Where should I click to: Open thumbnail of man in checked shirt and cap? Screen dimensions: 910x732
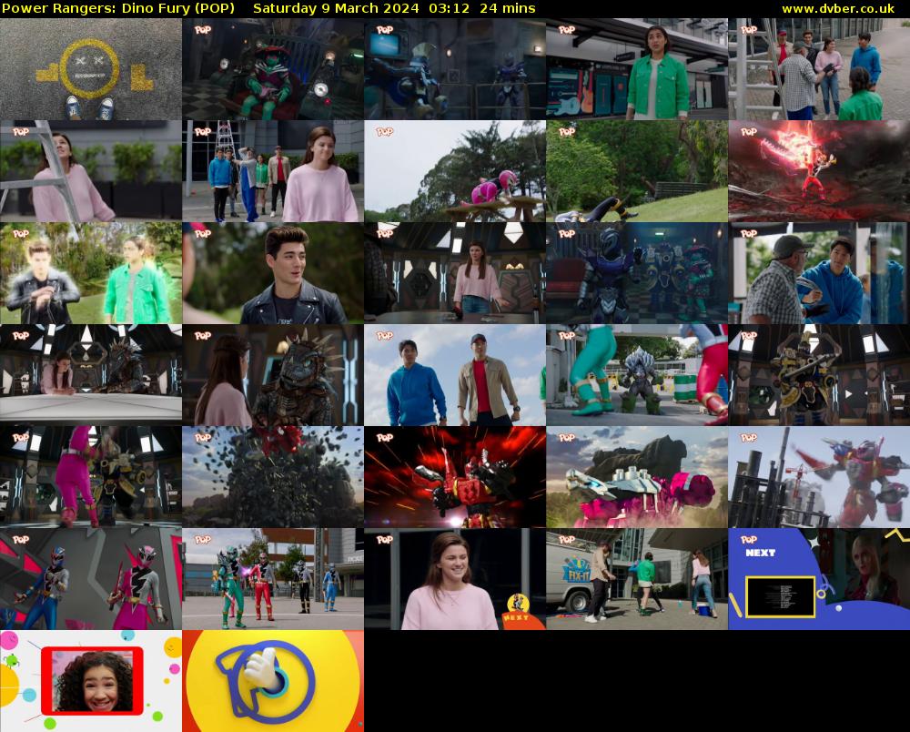pyautogui.click(x=819, y=273)
